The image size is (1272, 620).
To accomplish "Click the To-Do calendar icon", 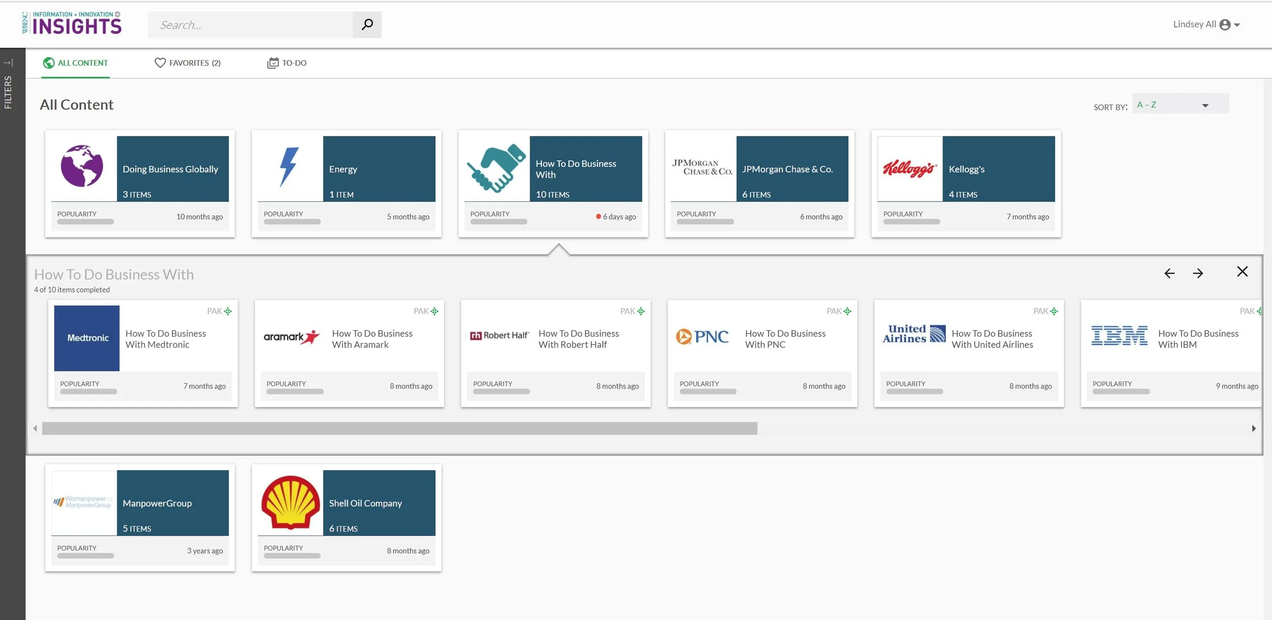I will pos(273,63).
